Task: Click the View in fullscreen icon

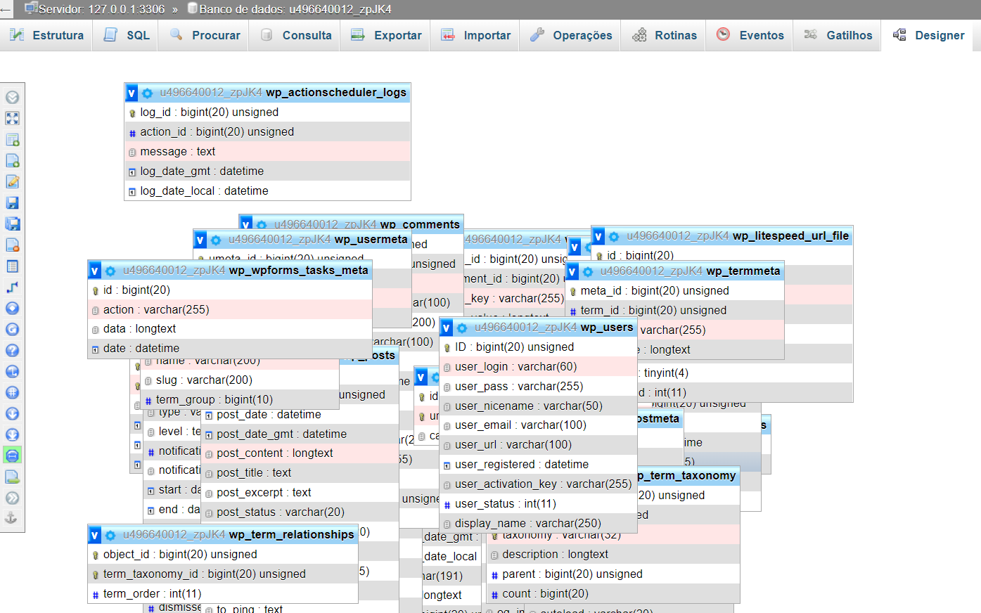Action: 12,119
